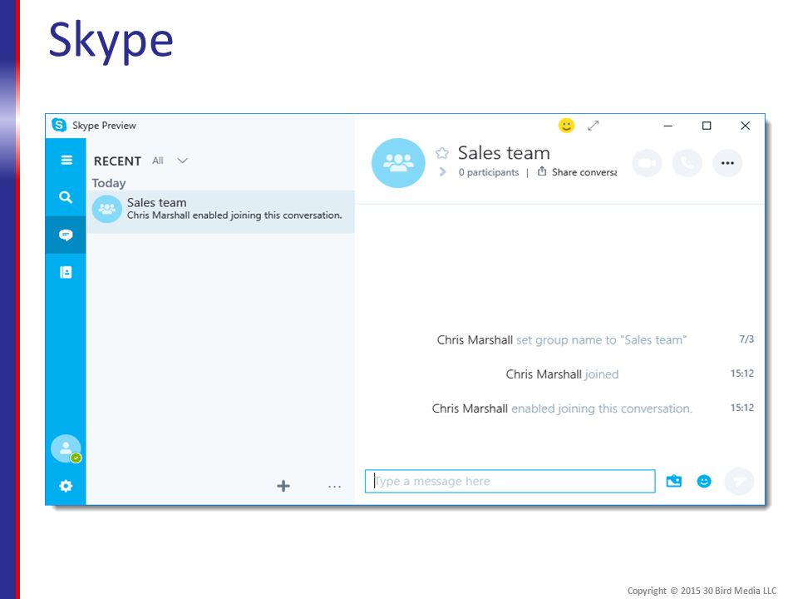Click the RECENT heading

[117, 161]
